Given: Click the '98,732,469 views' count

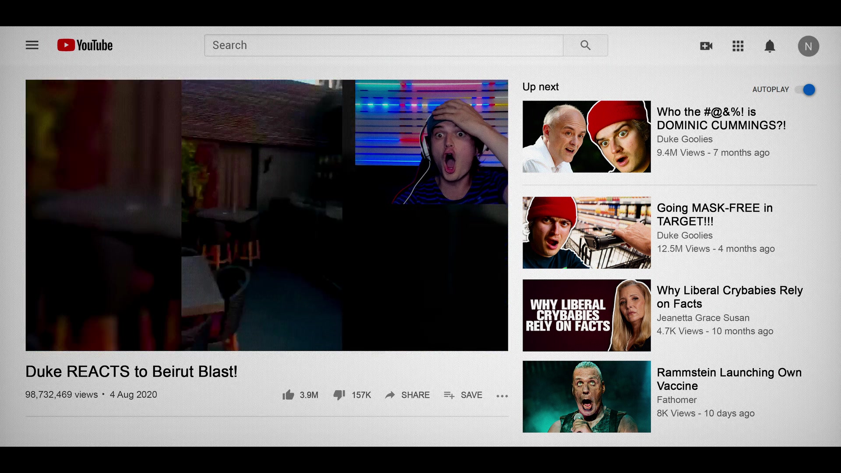Looking at the screenshot, I should point(62,395).
